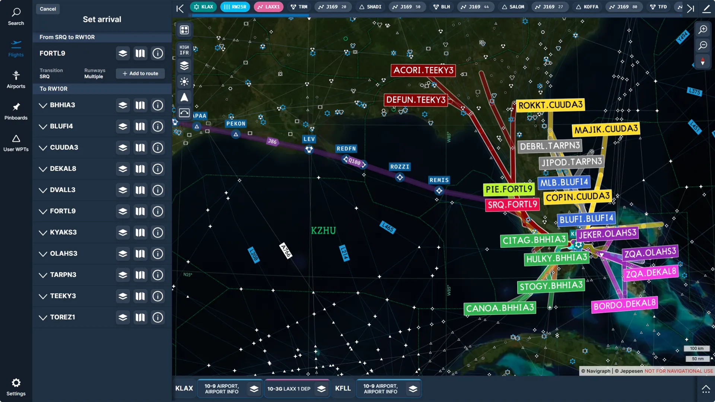The width and height of the screenshot is (715, 402).
Task: Open the map layers selector
Action: [x=184, y=66]
